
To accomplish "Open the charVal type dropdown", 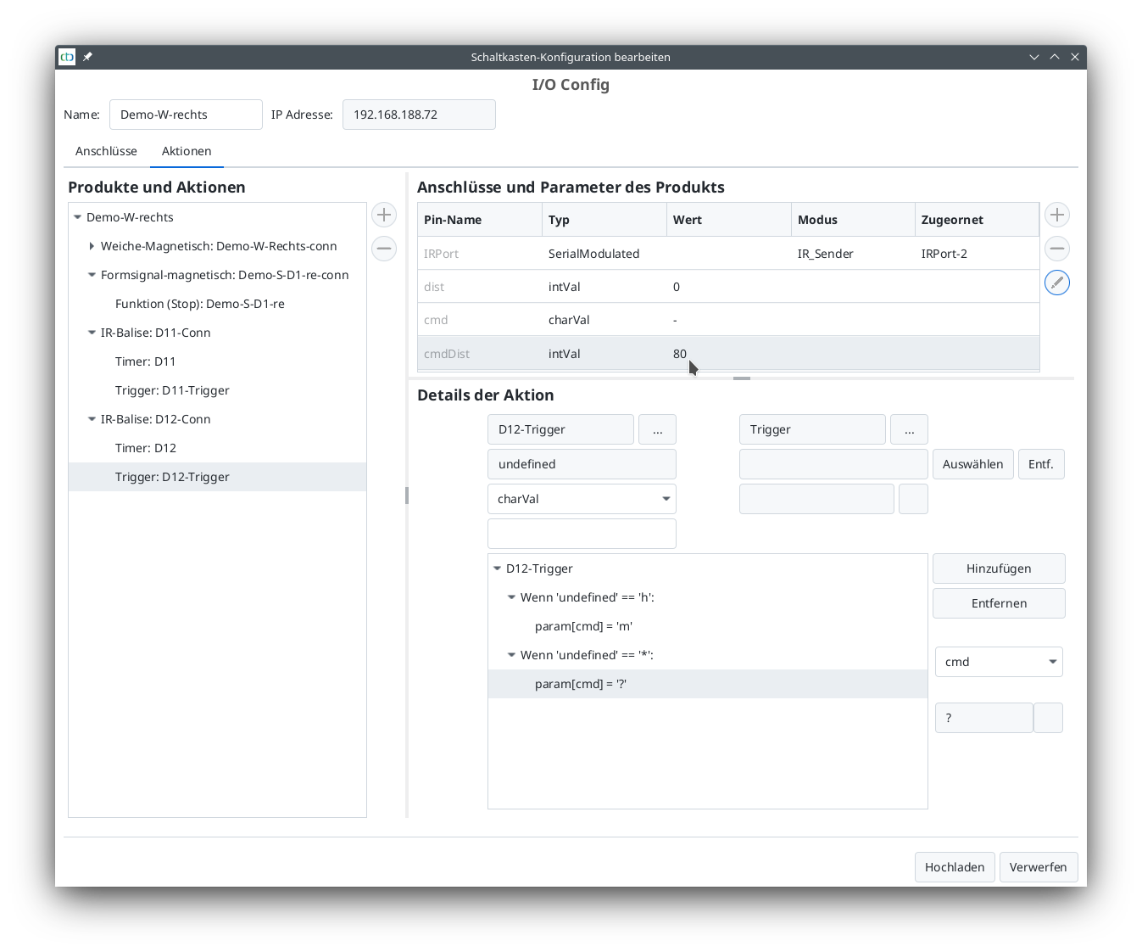I will (582, 499).
